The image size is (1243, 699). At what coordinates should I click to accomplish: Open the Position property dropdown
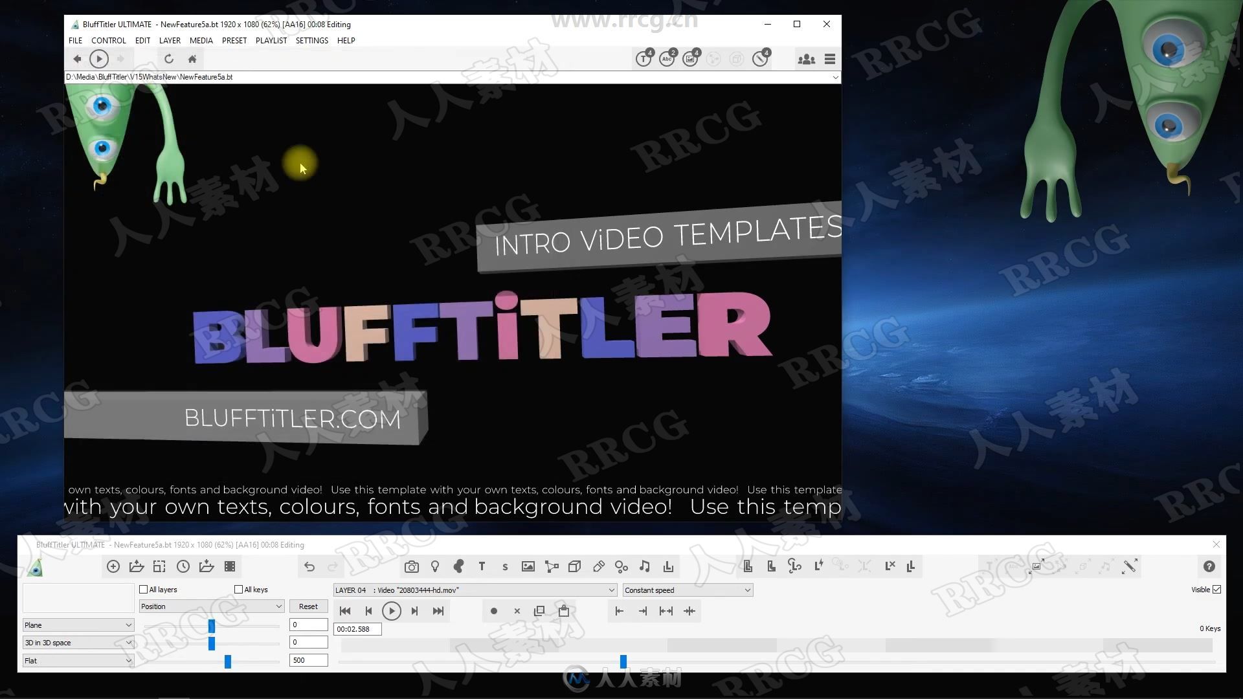(x=212, y=606)
